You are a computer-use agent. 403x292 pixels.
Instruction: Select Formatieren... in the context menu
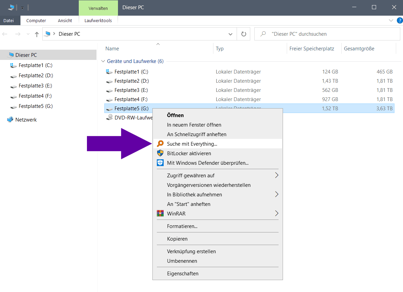point(182,226)
